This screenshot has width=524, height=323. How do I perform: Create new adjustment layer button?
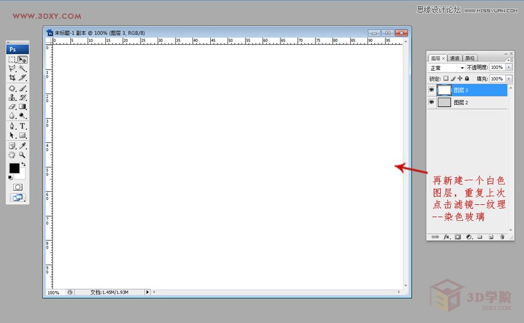[469, 237]
